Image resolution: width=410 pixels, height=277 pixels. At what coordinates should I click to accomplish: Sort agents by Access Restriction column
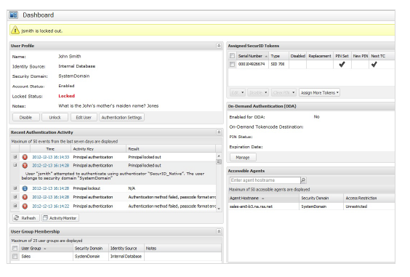click(x=369, y=198)
